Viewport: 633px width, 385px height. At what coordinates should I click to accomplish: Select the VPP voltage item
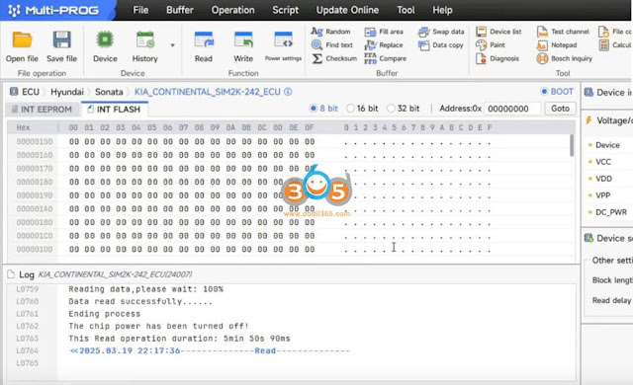point(602,195)
